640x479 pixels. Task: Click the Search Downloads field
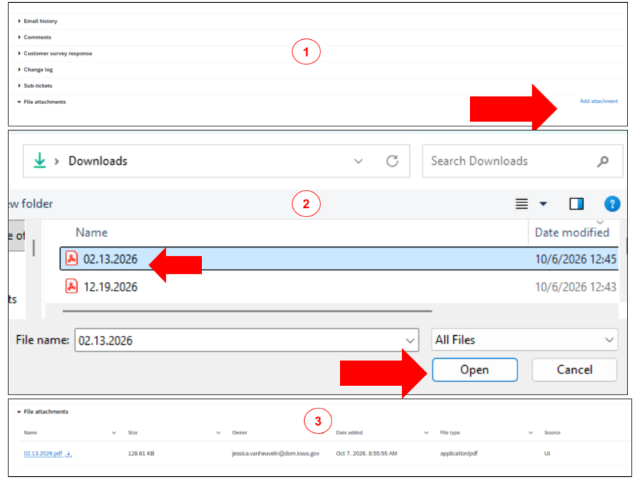point(522,161)
